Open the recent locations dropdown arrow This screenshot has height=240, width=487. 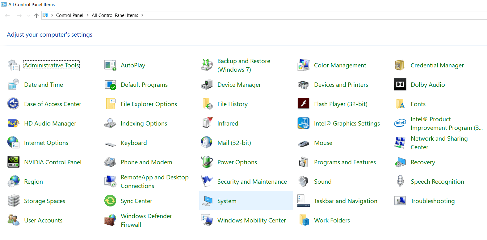(28, 16)
